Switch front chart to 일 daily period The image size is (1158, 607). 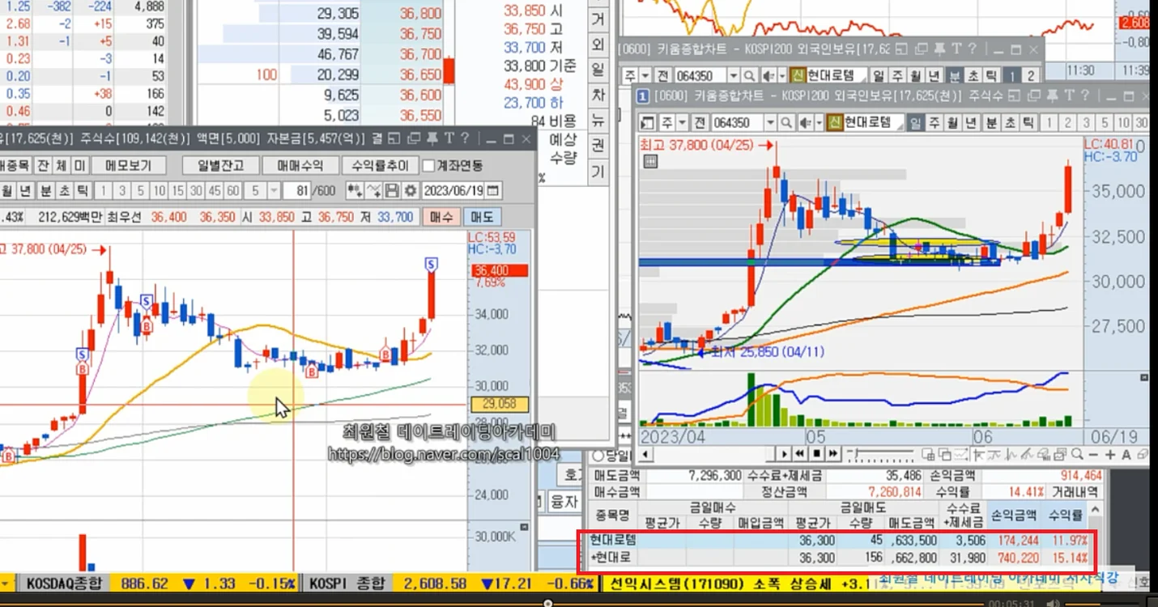(x=915, y=123)
